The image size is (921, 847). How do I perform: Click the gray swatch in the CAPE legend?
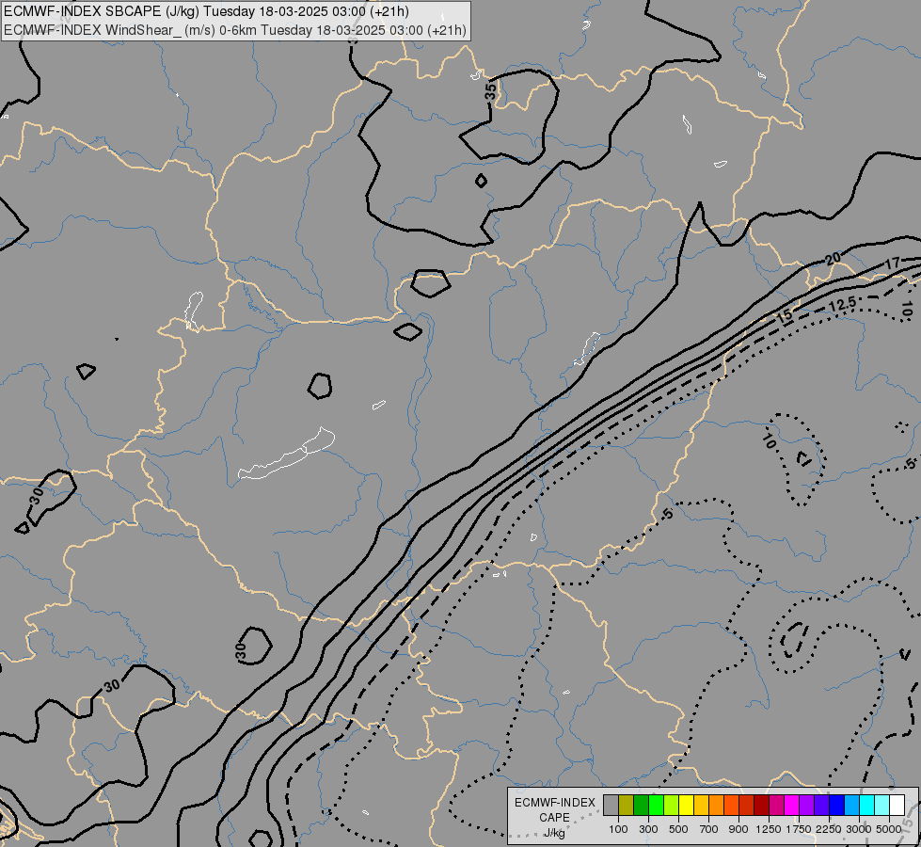(611, 805)
